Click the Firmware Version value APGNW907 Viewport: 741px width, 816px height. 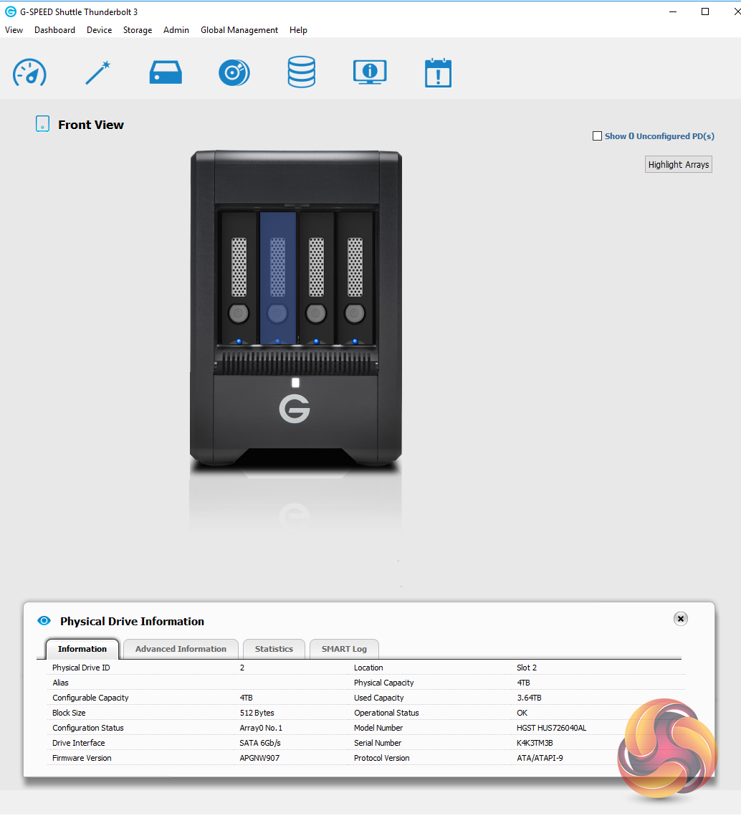[259, 758]
